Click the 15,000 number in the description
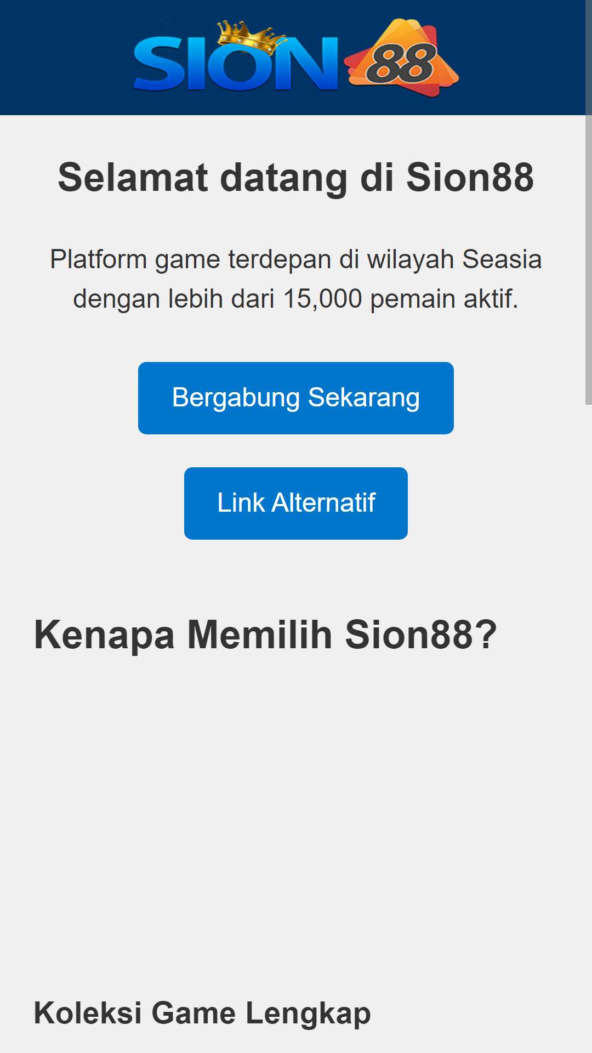This screenshot has height=1053, width=592. pos(322,299)
